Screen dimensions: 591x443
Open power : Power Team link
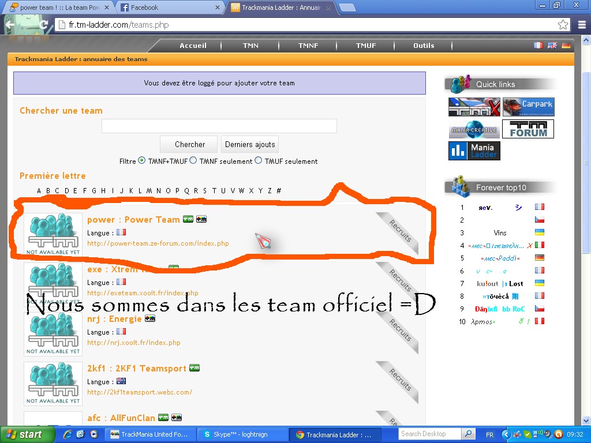[x=133, y=220]
